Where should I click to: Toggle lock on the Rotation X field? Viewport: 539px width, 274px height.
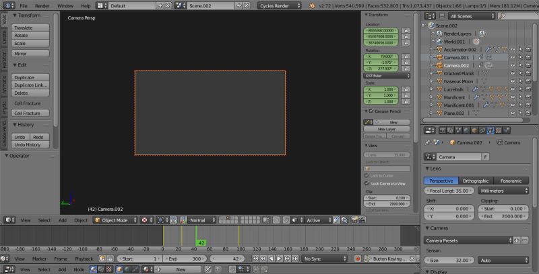pyautogui.click(x=406, y=56)
